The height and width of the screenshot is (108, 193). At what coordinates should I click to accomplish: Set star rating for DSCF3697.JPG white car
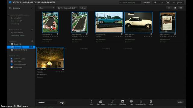click(148, 37)
